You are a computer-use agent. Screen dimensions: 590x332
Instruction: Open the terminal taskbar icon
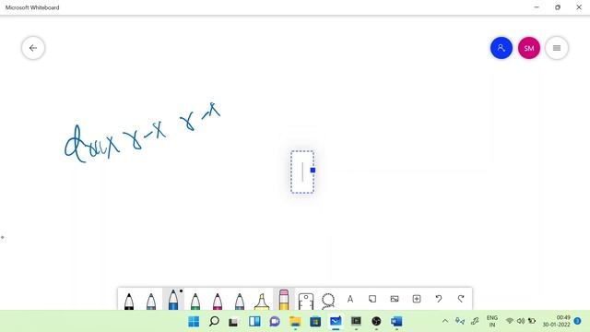tap(356, 322)
